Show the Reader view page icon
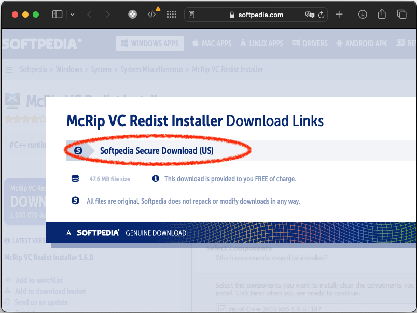417x313 pixels. (191, 15)
